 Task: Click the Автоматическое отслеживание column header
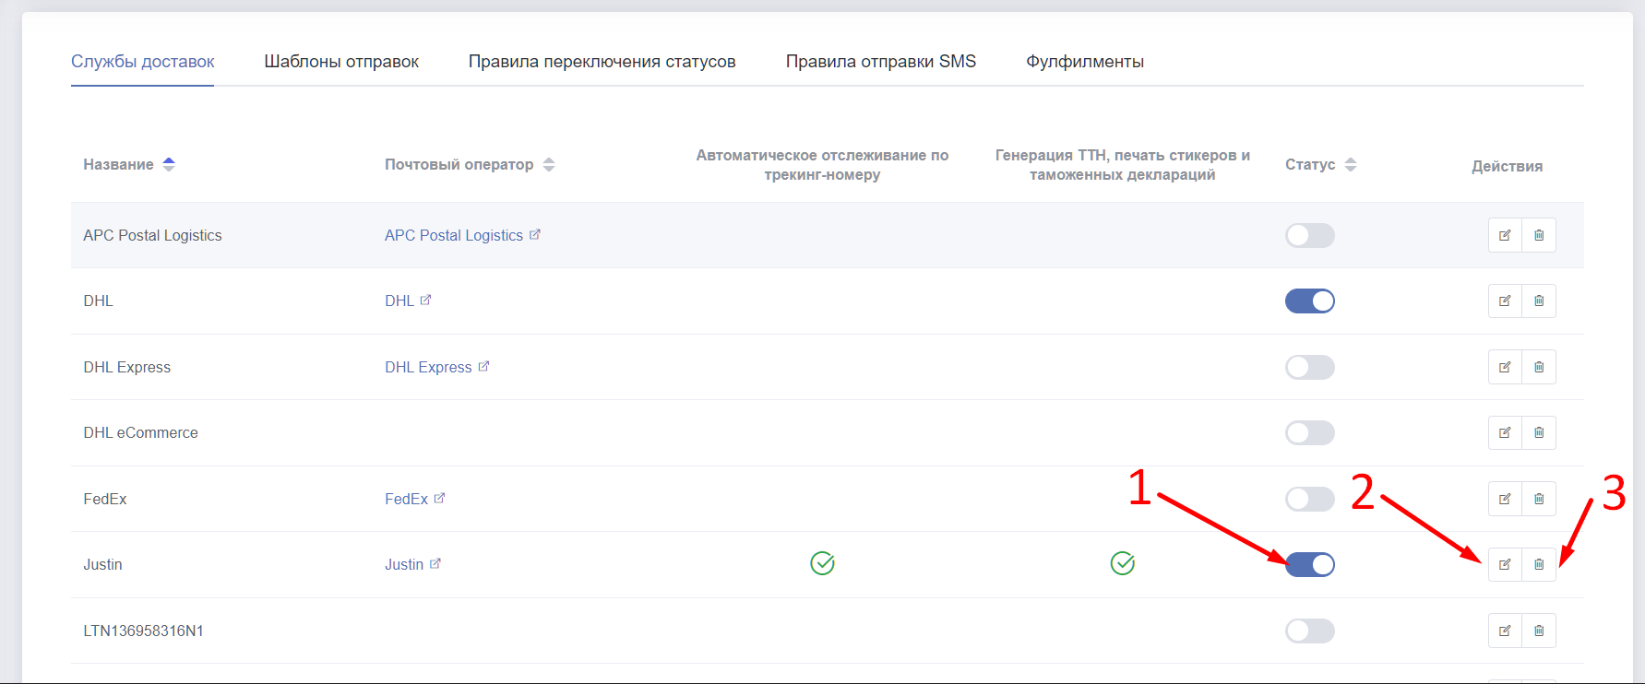[822, 165]
